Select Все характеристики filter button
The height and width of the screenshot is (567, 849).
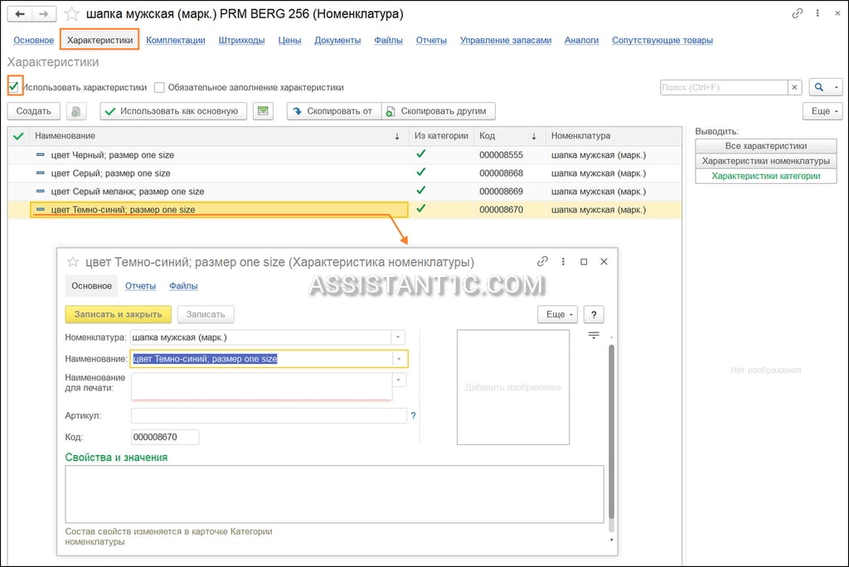pyautogui.click(x=765, y=146)
